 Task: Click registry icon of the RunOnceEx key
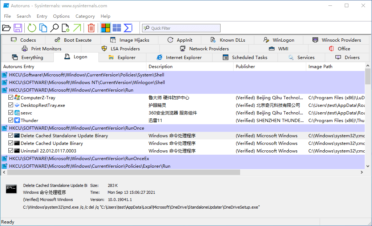click(4, 158)
